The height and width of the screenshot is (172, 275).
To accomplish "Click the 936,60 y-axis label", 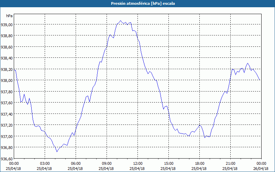I will click(7, 159).
